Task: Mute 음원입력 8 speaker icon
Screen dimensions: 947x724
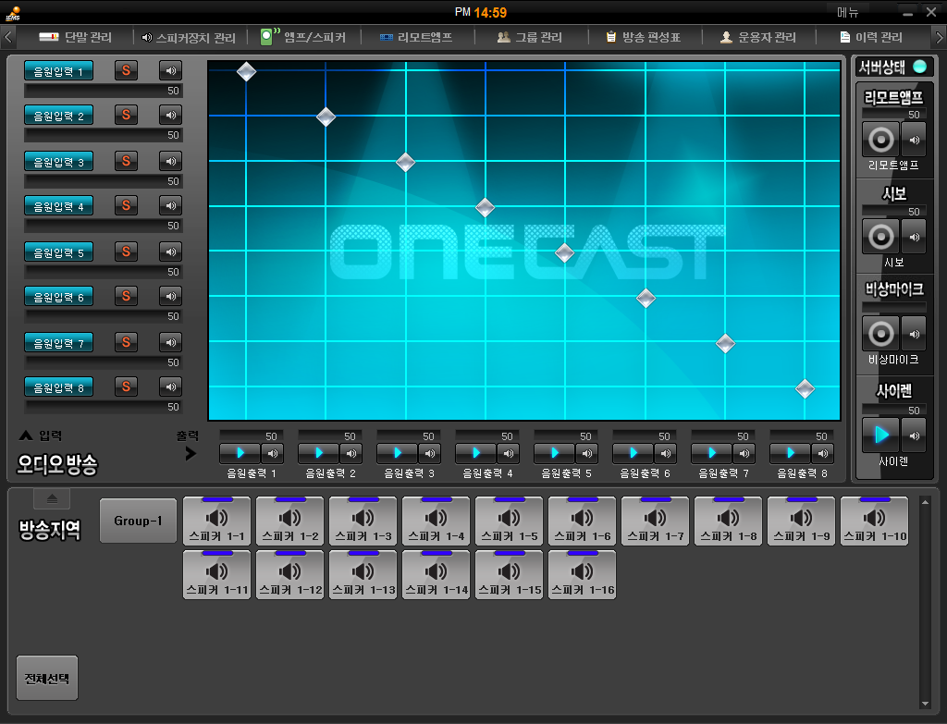Action: 170,387
